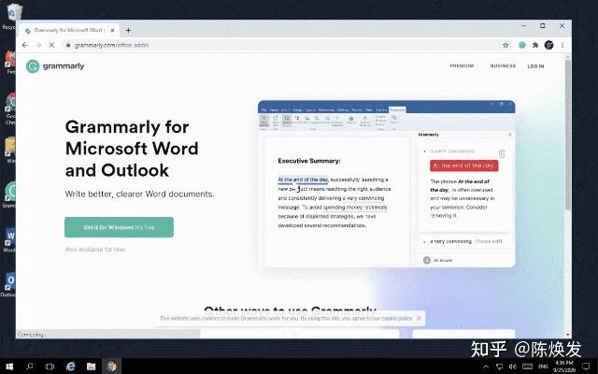Open the Chrome extensions puzzle icon
This screenshot has height=374, width=598.
[535, 45]
